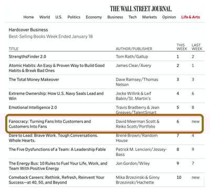Screen dimensions: 210x193
Task: Click the THIS WEEK column header
Action: point(182,47)
